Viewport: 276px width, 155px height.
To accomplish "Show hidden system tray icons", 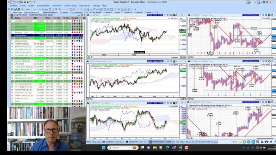I will pyautogui.click(x=243, y=148).
